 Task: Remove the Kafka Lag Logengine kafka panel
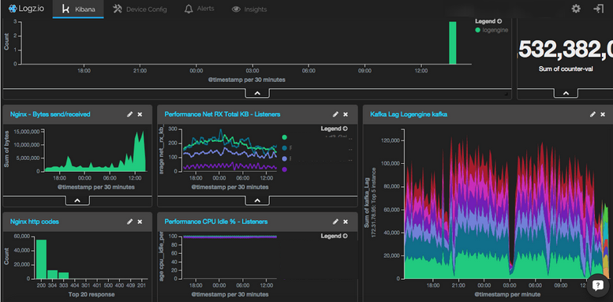point(604,114)
